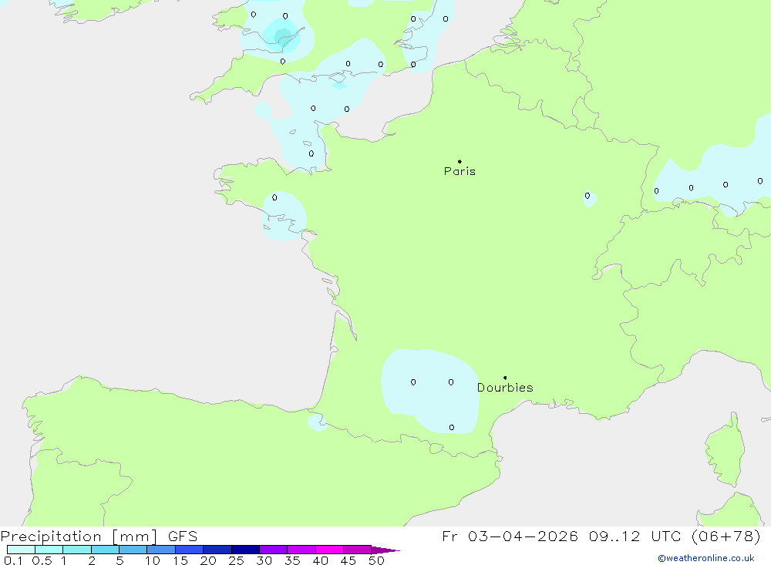771x565 pixels.
Task: Click the GFS model label
Action: (x=182, y=536)
